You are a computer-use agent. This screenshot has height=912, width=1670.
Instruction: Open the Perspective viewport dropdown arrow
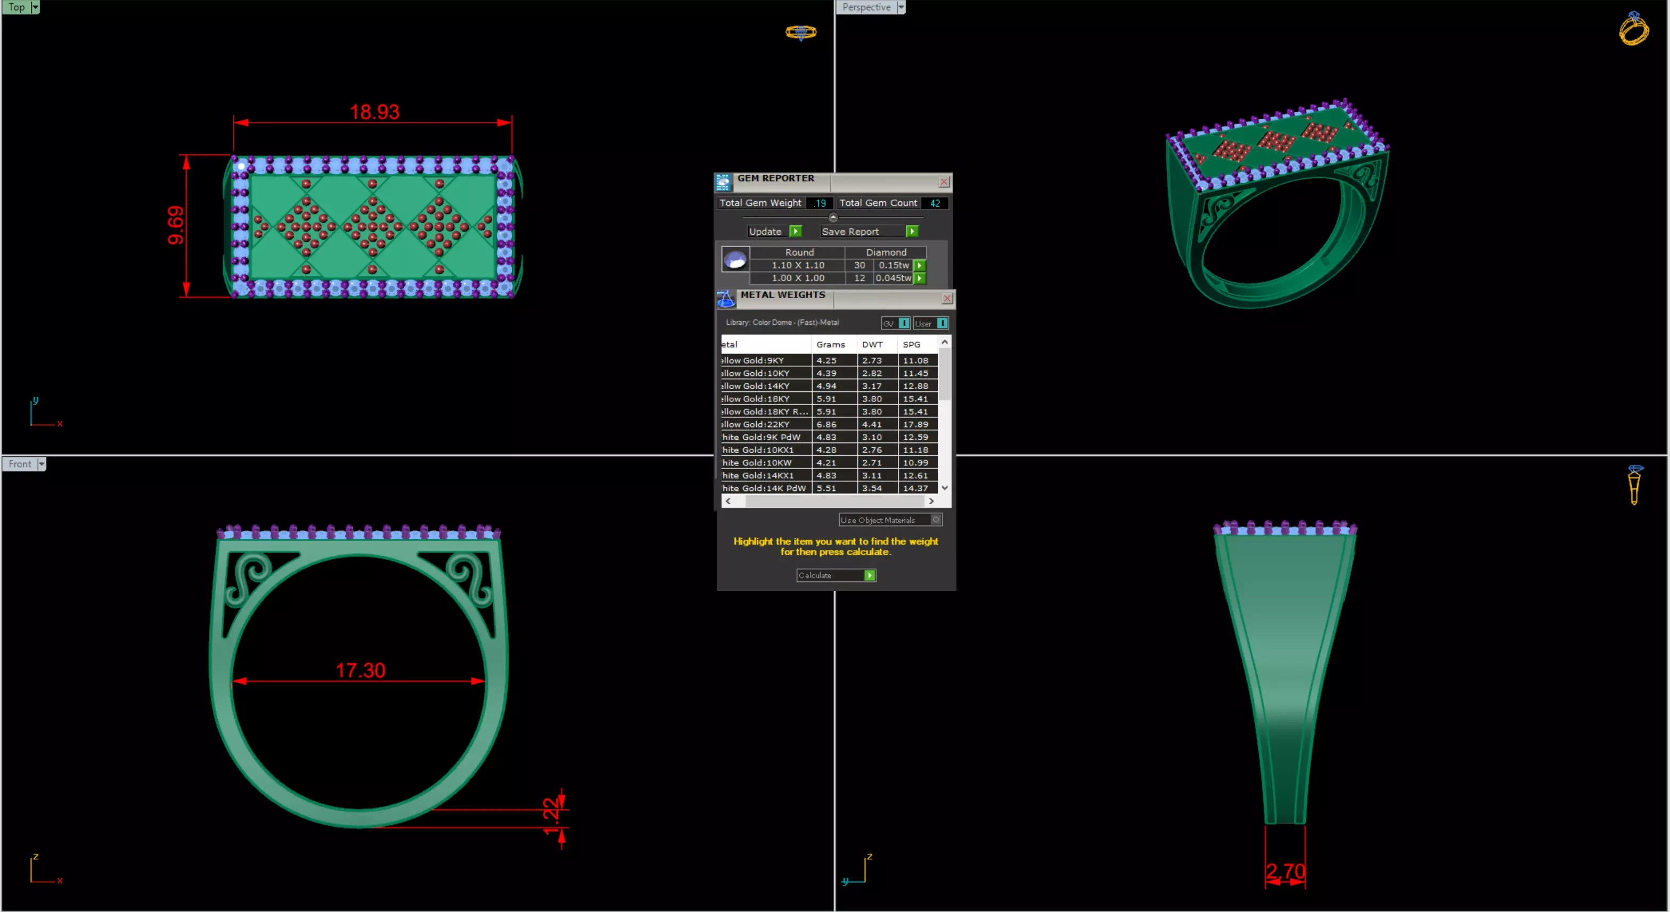click(x=901, y=7)
